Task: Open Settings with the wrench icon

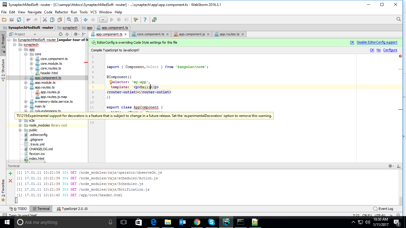Action: (x=136, y=20)
